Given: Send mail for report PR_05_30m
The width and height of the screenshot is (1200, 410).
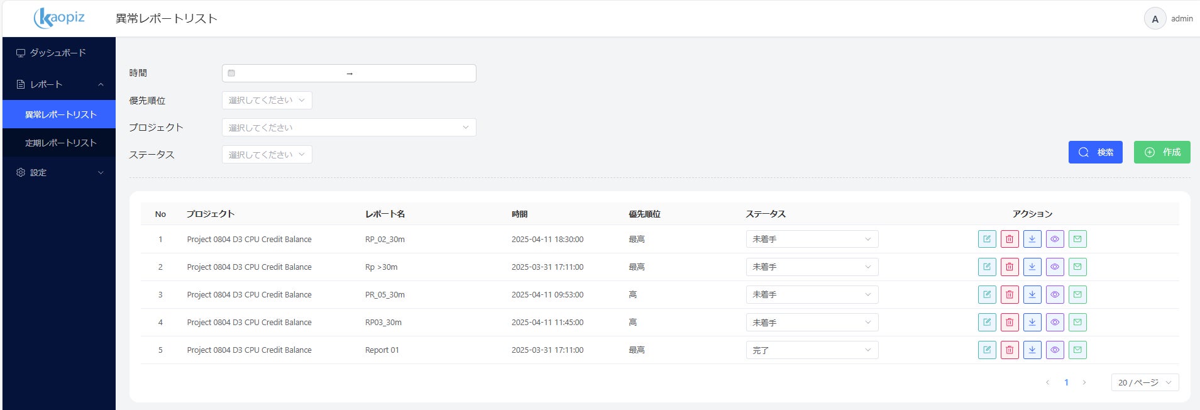Looking at the screenshot, I should tap(1077, 294).
